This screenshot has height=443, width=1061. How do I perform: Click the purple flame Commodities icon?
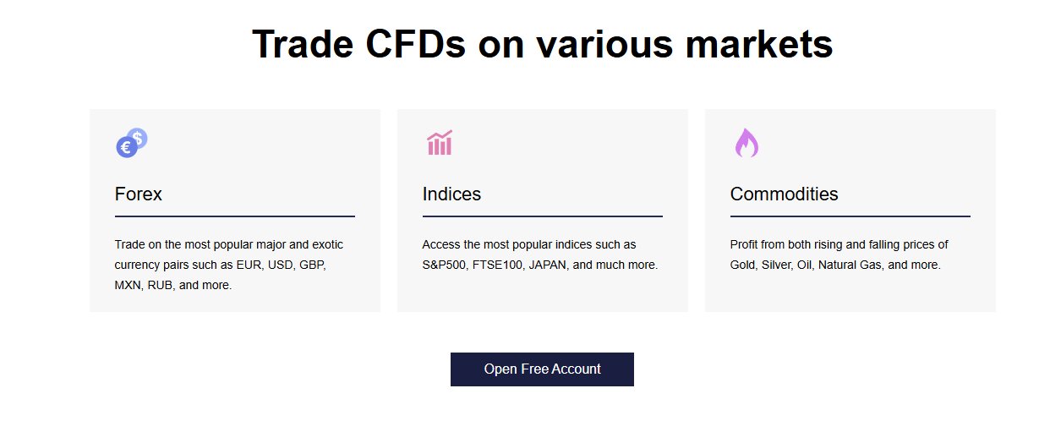pyautogui.click(x=746, y=143)
